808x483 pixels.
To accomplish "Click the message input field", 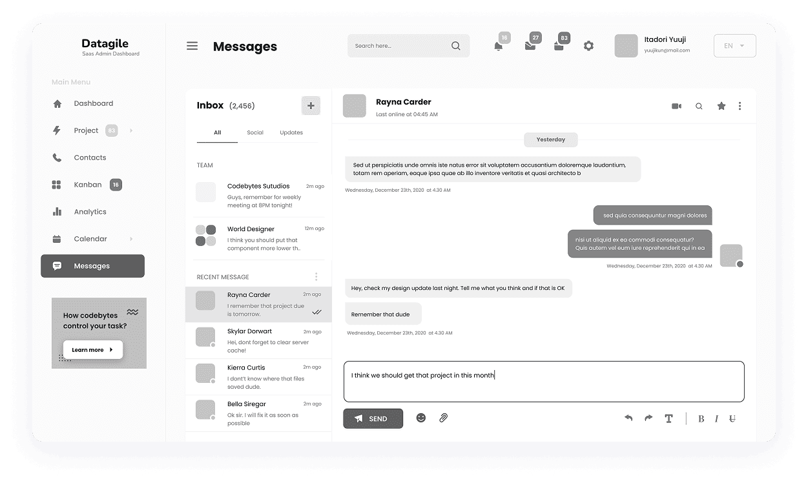I will click(543, 381).
